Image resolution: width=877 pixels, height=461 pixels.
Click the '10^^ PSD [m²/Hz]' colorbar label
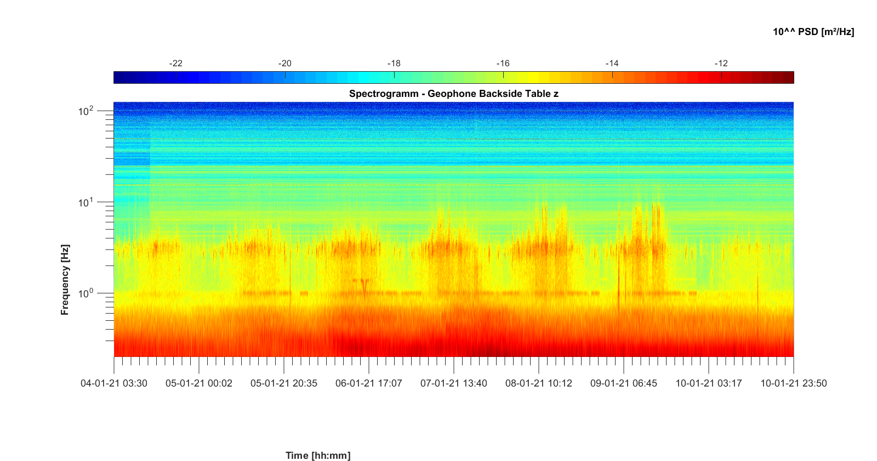(x=813, y=32)
